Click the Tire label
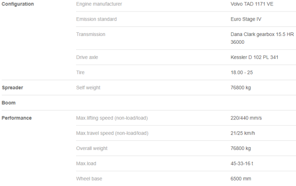 click(80, 72)
